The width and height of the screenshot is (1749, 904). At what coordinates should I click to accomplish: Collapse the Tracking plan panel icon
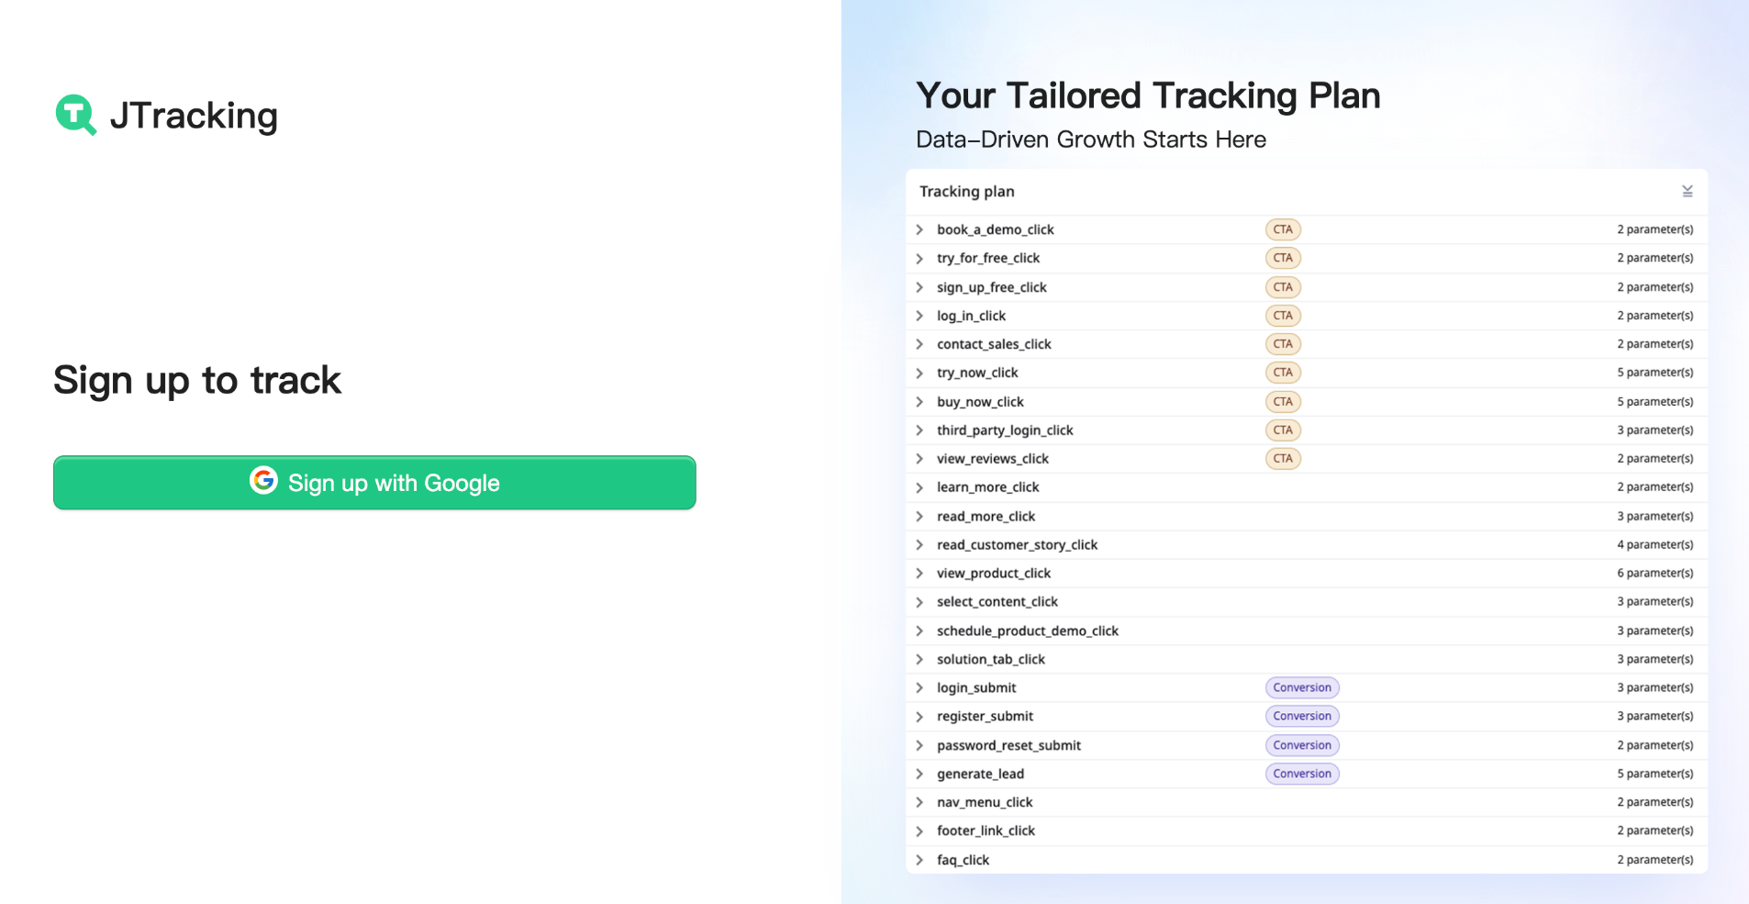point(1687,191)
